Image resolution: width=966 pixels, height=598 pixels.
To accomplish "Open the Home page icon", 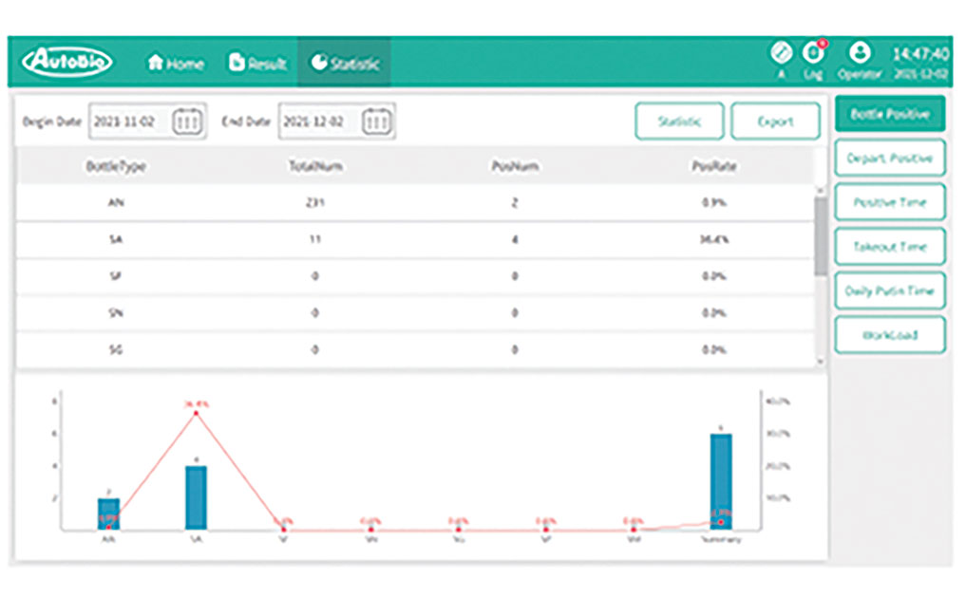I will click(x=156, y=63).
